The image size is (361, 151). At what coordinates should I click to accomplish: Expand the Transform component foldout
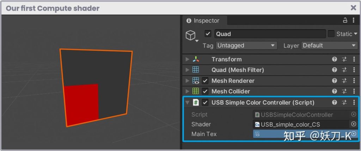pyautogui.click(x=187, y=60)
